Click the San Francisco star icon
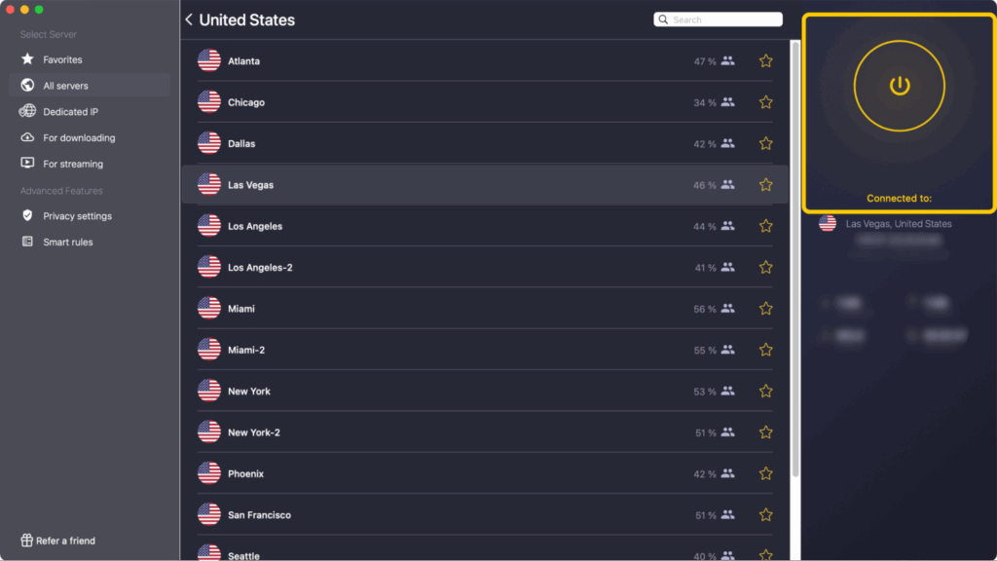 tap(766, 515)
